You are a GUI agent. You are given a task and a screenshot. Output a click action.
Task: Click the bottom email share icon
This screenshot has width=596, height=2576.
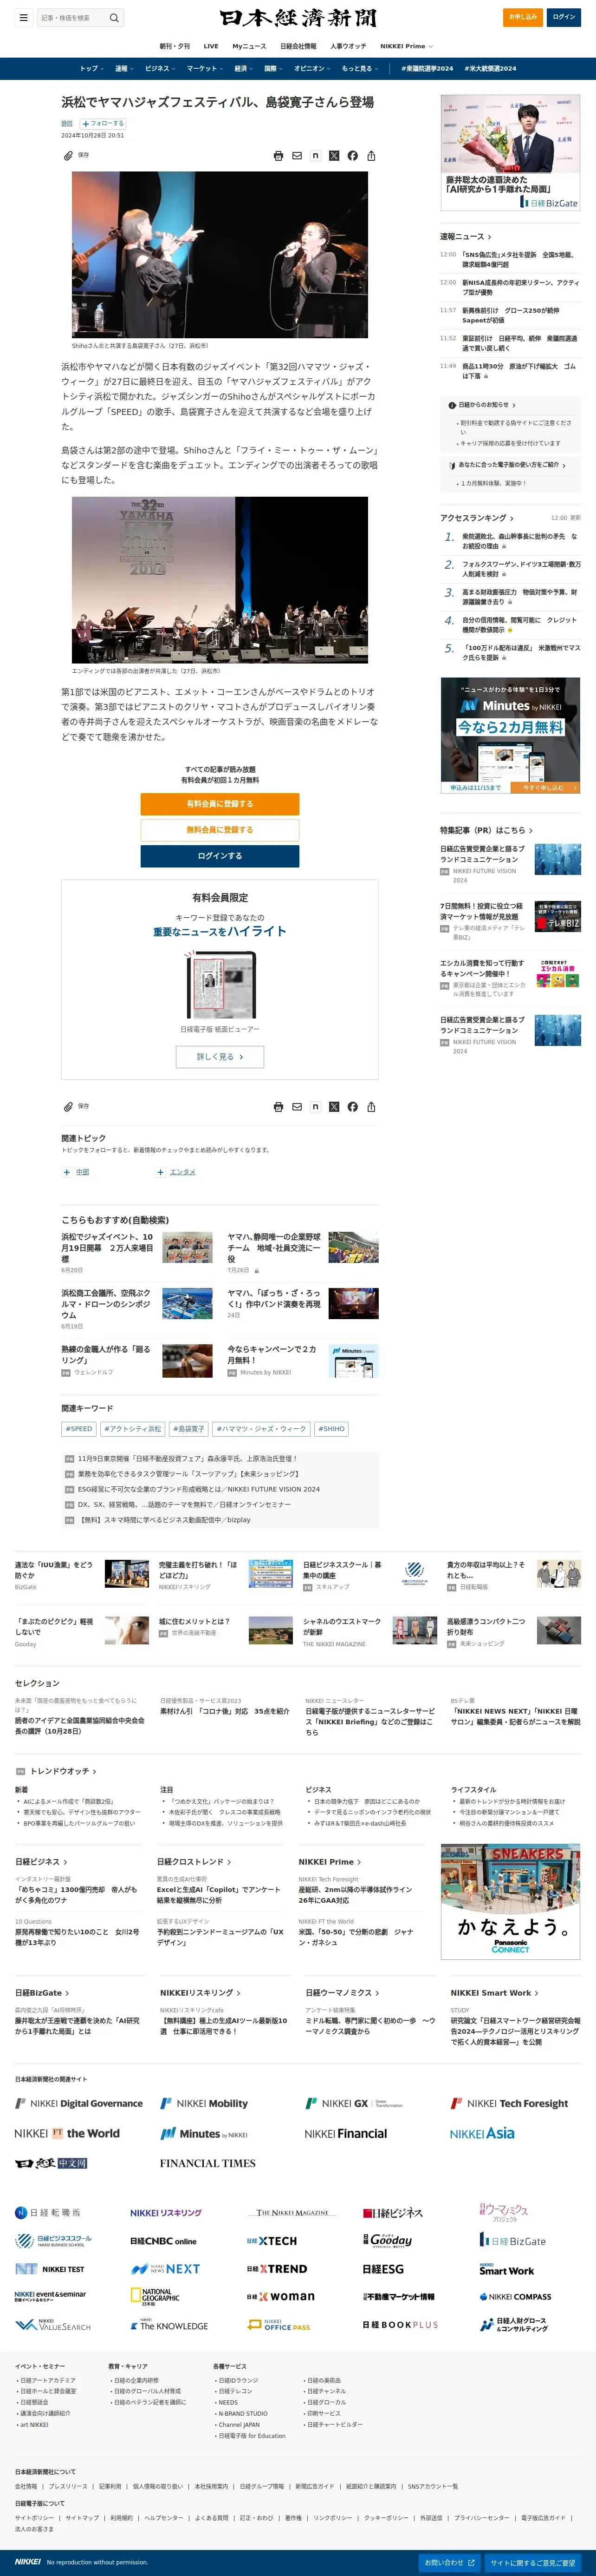(297, 1107)
